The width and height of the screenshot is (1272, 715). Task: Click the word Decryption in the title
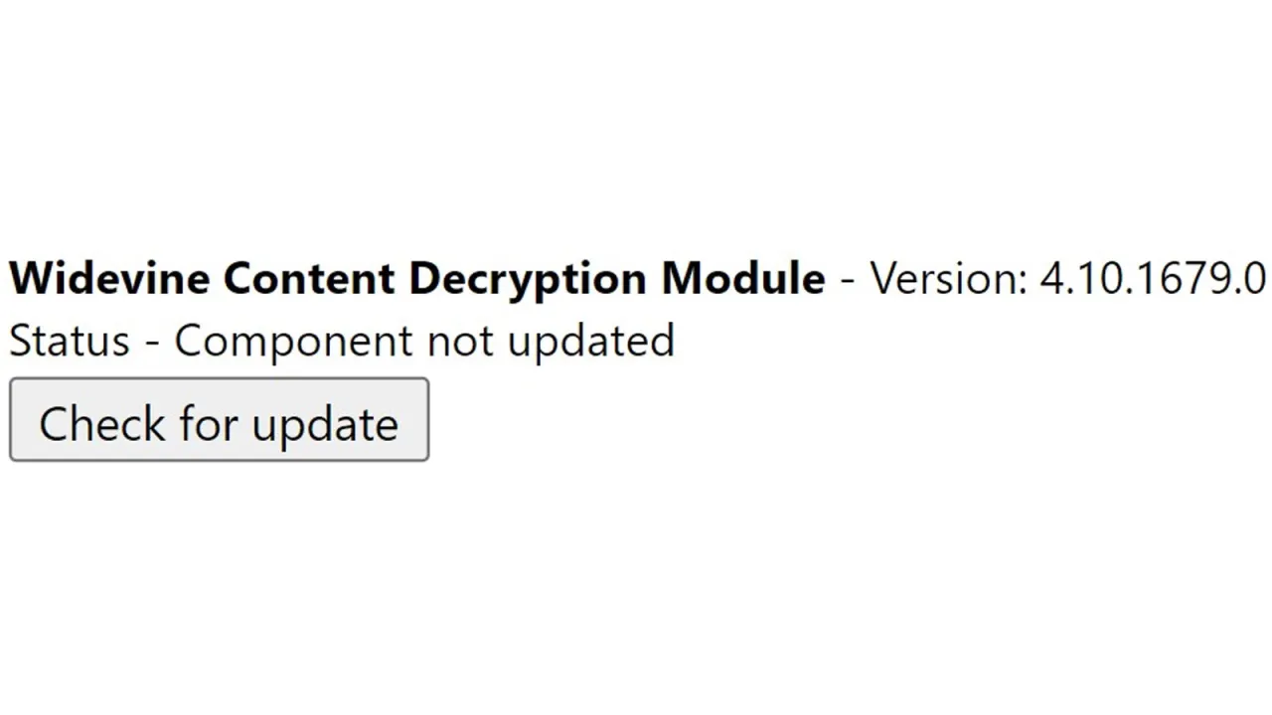click(530, 279)
